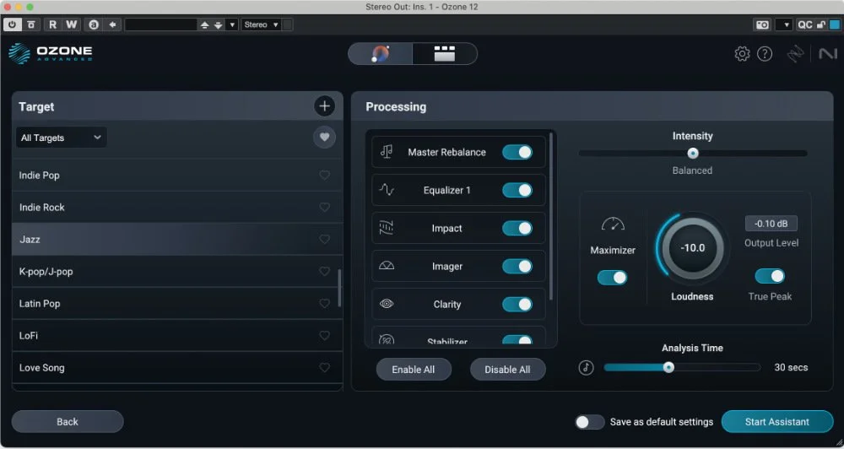Show favorites with the heart filter button
The height and width of the screenshot is (449, 844).
coord(324,138)
